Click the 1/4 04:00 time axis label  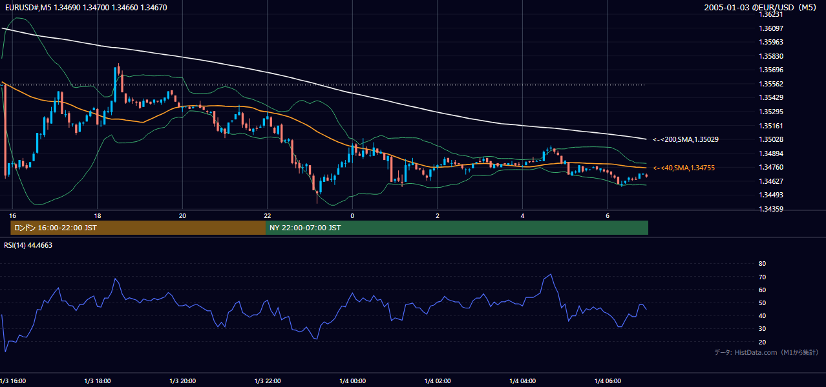pos(522,381)
